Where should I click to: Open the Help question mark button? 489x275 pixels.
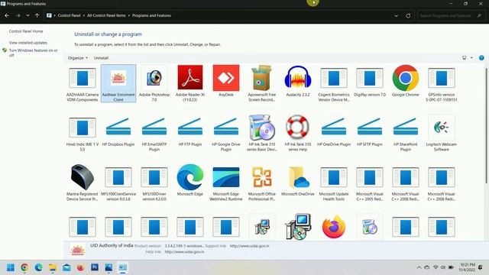click(481, 58)
